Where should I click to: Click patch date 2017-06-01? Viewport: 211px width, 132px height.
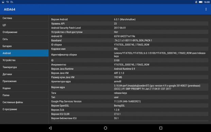[120, 28]
